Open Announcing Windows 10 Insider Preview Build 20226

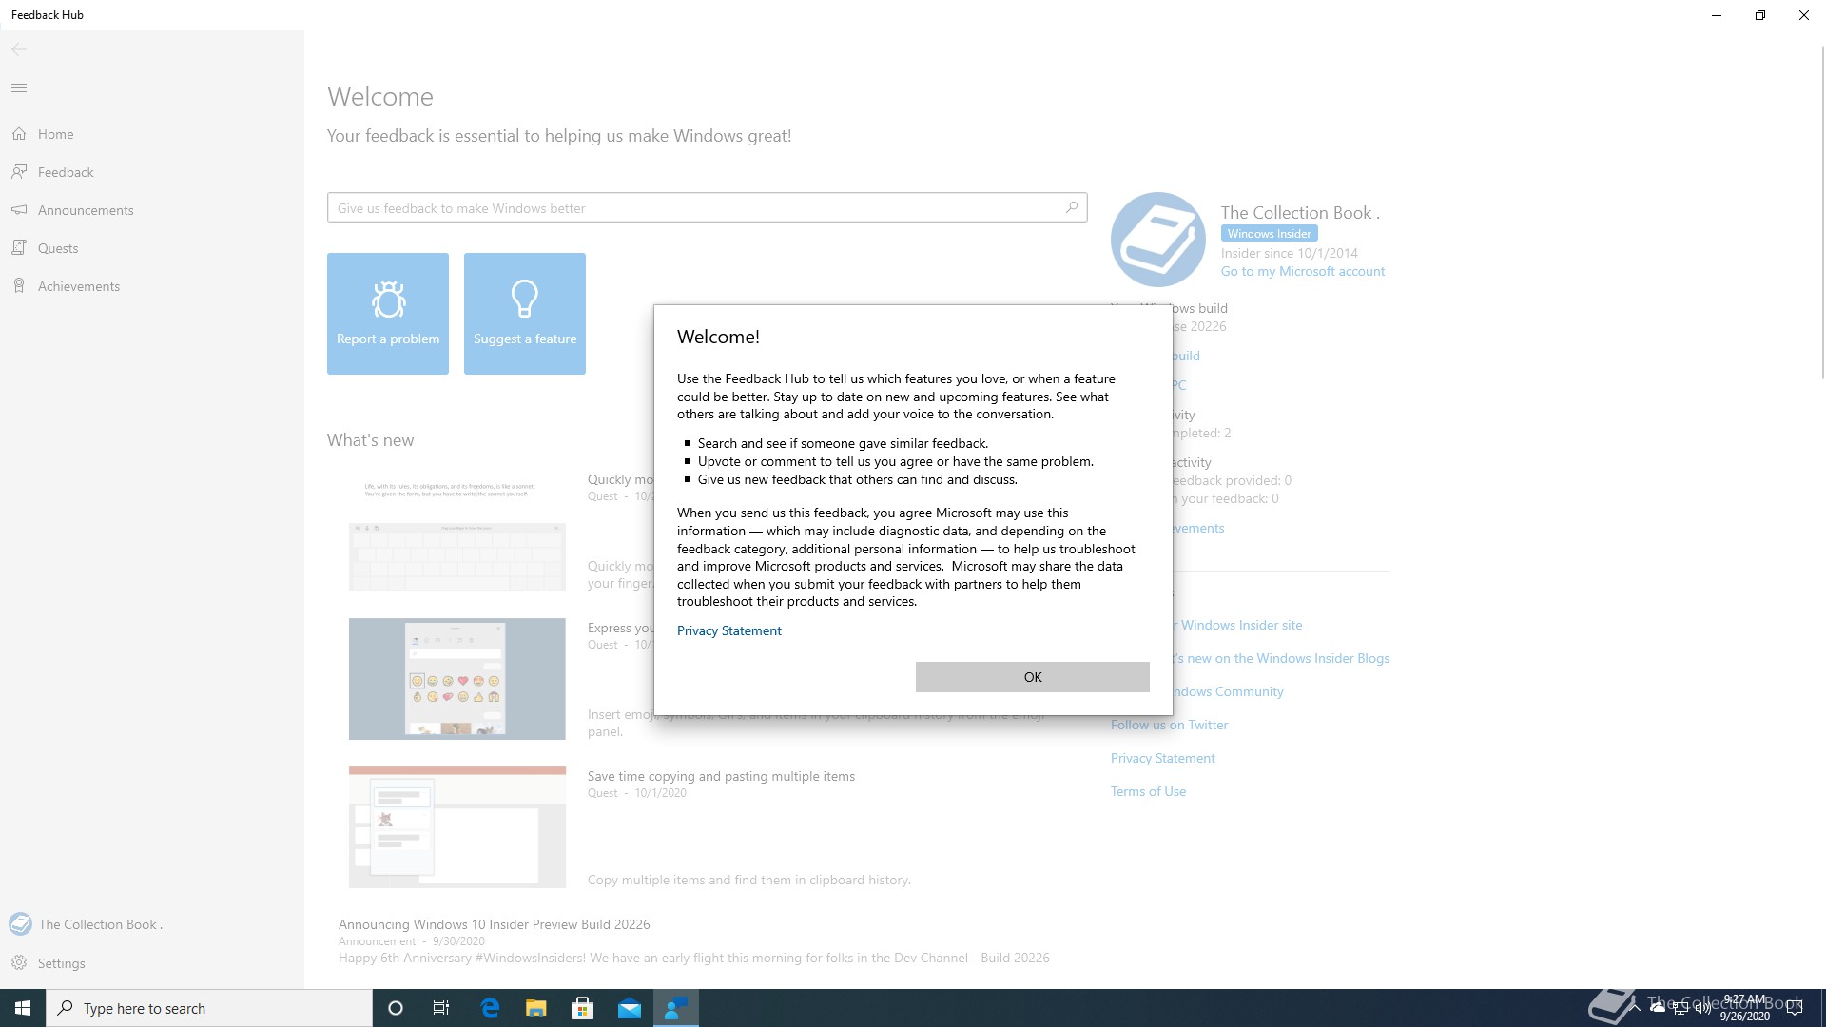pos(495,925)
